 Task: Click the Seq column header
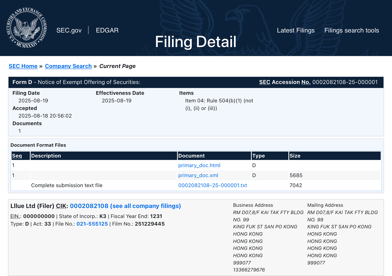pos(17,156)
